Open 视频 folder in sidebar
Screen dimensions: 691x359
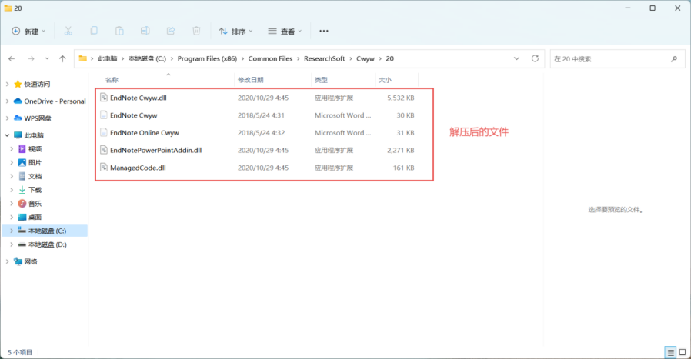tap(35, 149)
